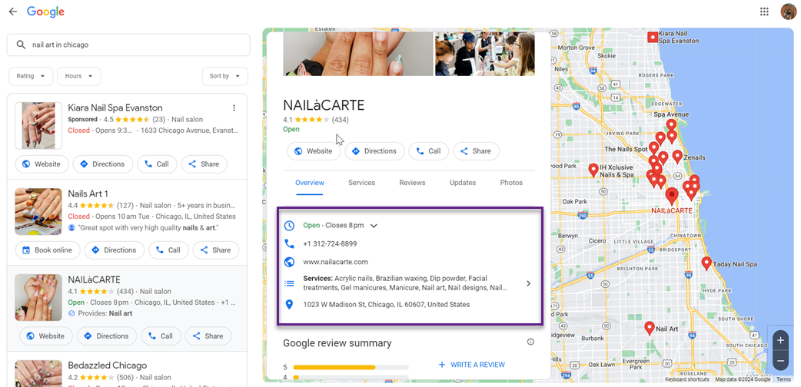Viewport: 801px width, 387px height.
Task: Open the Nails Art 1 listing title
Action: pos(88,194)
